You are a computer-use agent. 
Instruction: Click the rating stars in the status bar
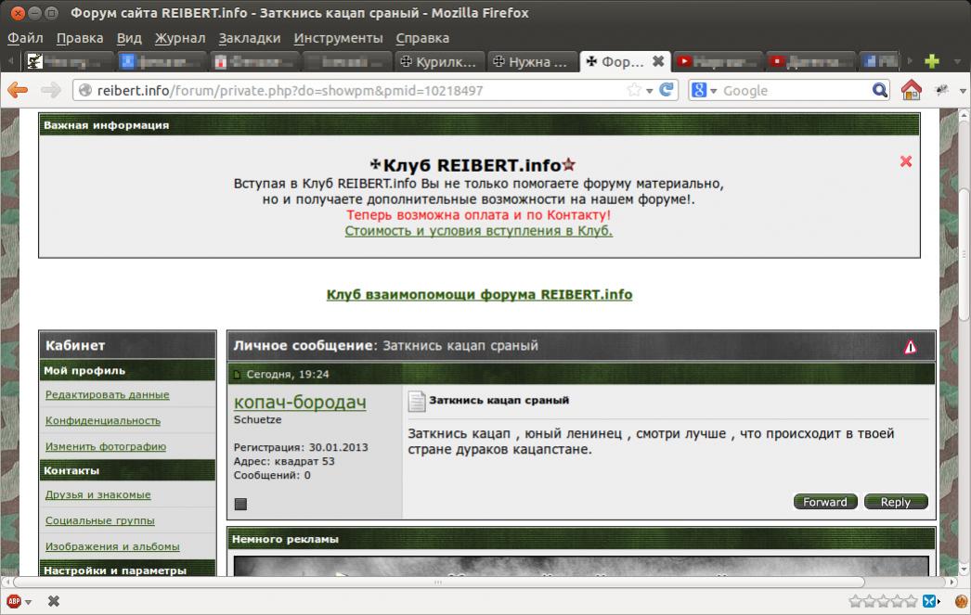click(x=883, y=601)
